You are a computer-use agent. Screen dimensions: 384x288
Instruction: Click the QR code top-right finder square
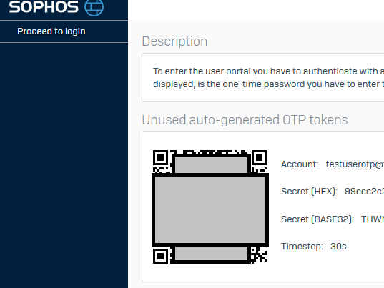click(259, 158)
